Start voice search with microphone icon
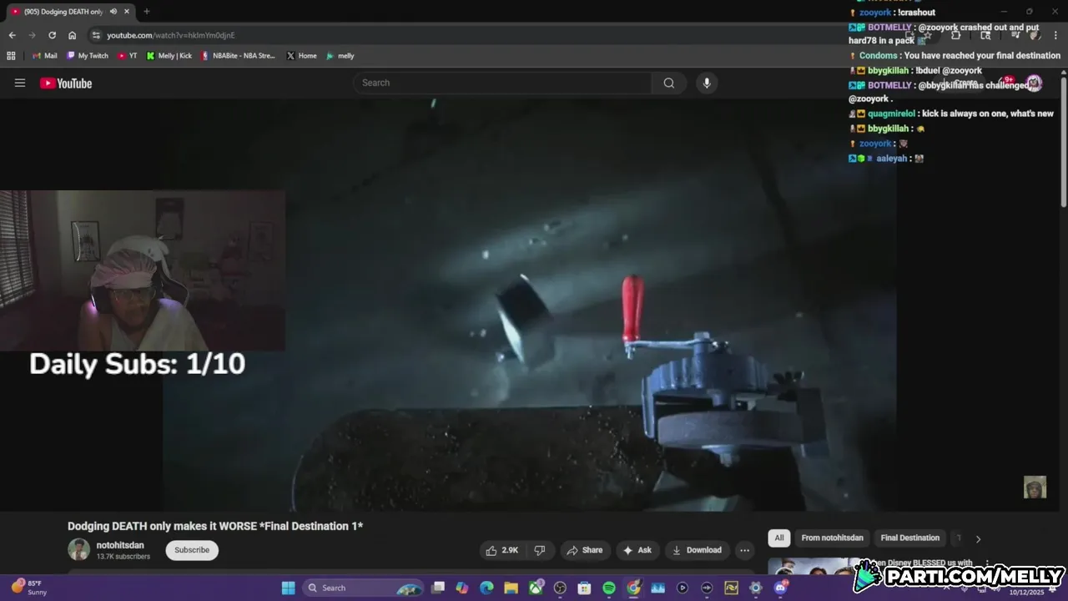The image size is (1068, 601). pos(707,83)
